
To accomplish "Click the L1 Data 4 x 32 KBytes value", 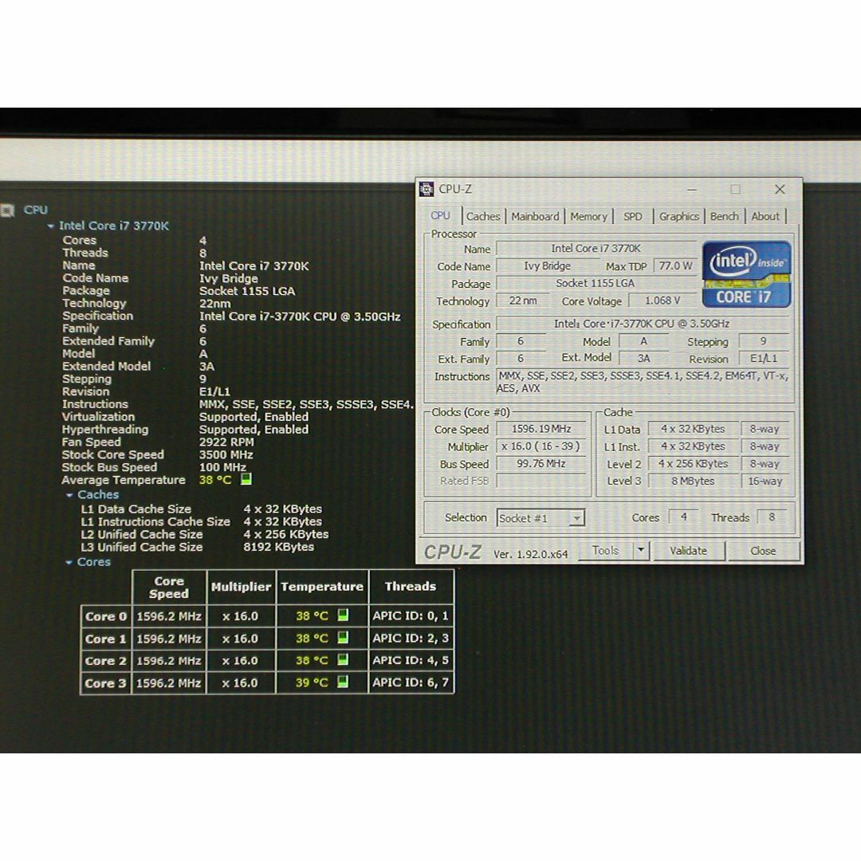I will [x=693, y=429].
